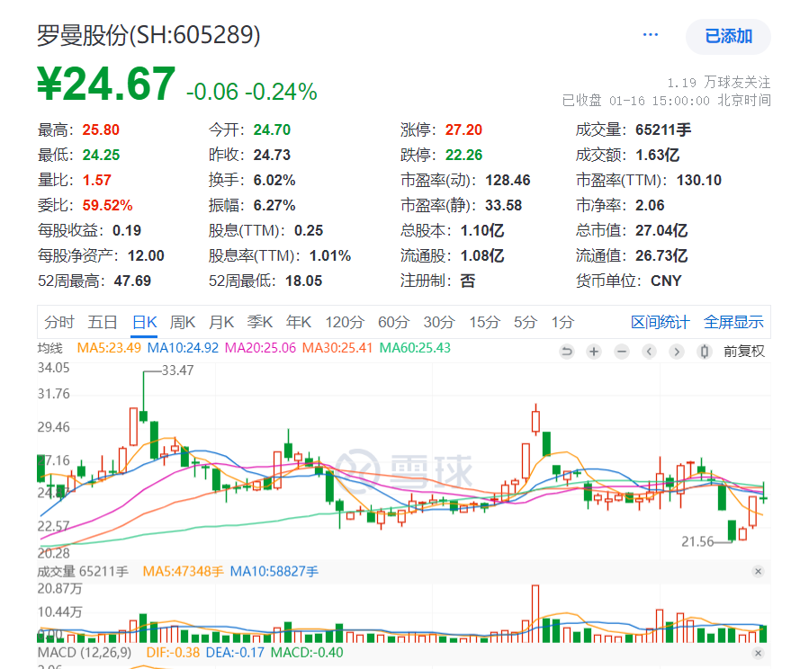
Task: Click the 52周最低 value 18.05
Action: 303,281
